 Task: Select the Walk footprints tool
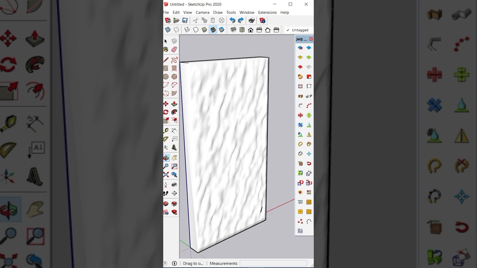pyautogui.click(x=166, y=193)
